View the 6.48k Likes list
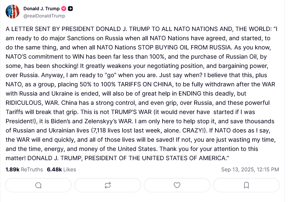Viewport: 291px width, 202px height. 61,169
